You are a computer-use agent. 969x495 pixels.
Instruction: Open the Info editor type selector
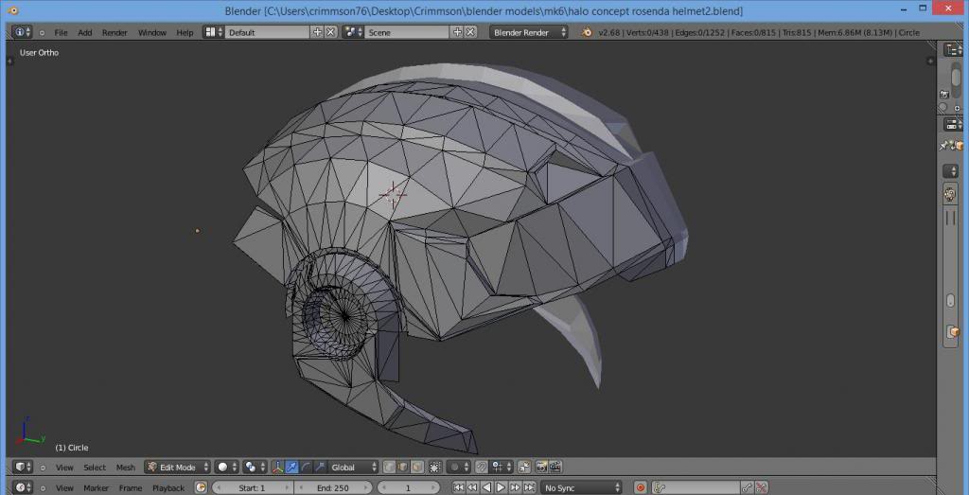coord(22,32)
